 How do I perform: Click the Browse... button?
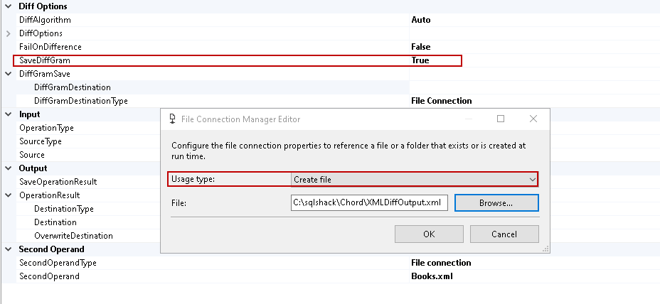496,203
